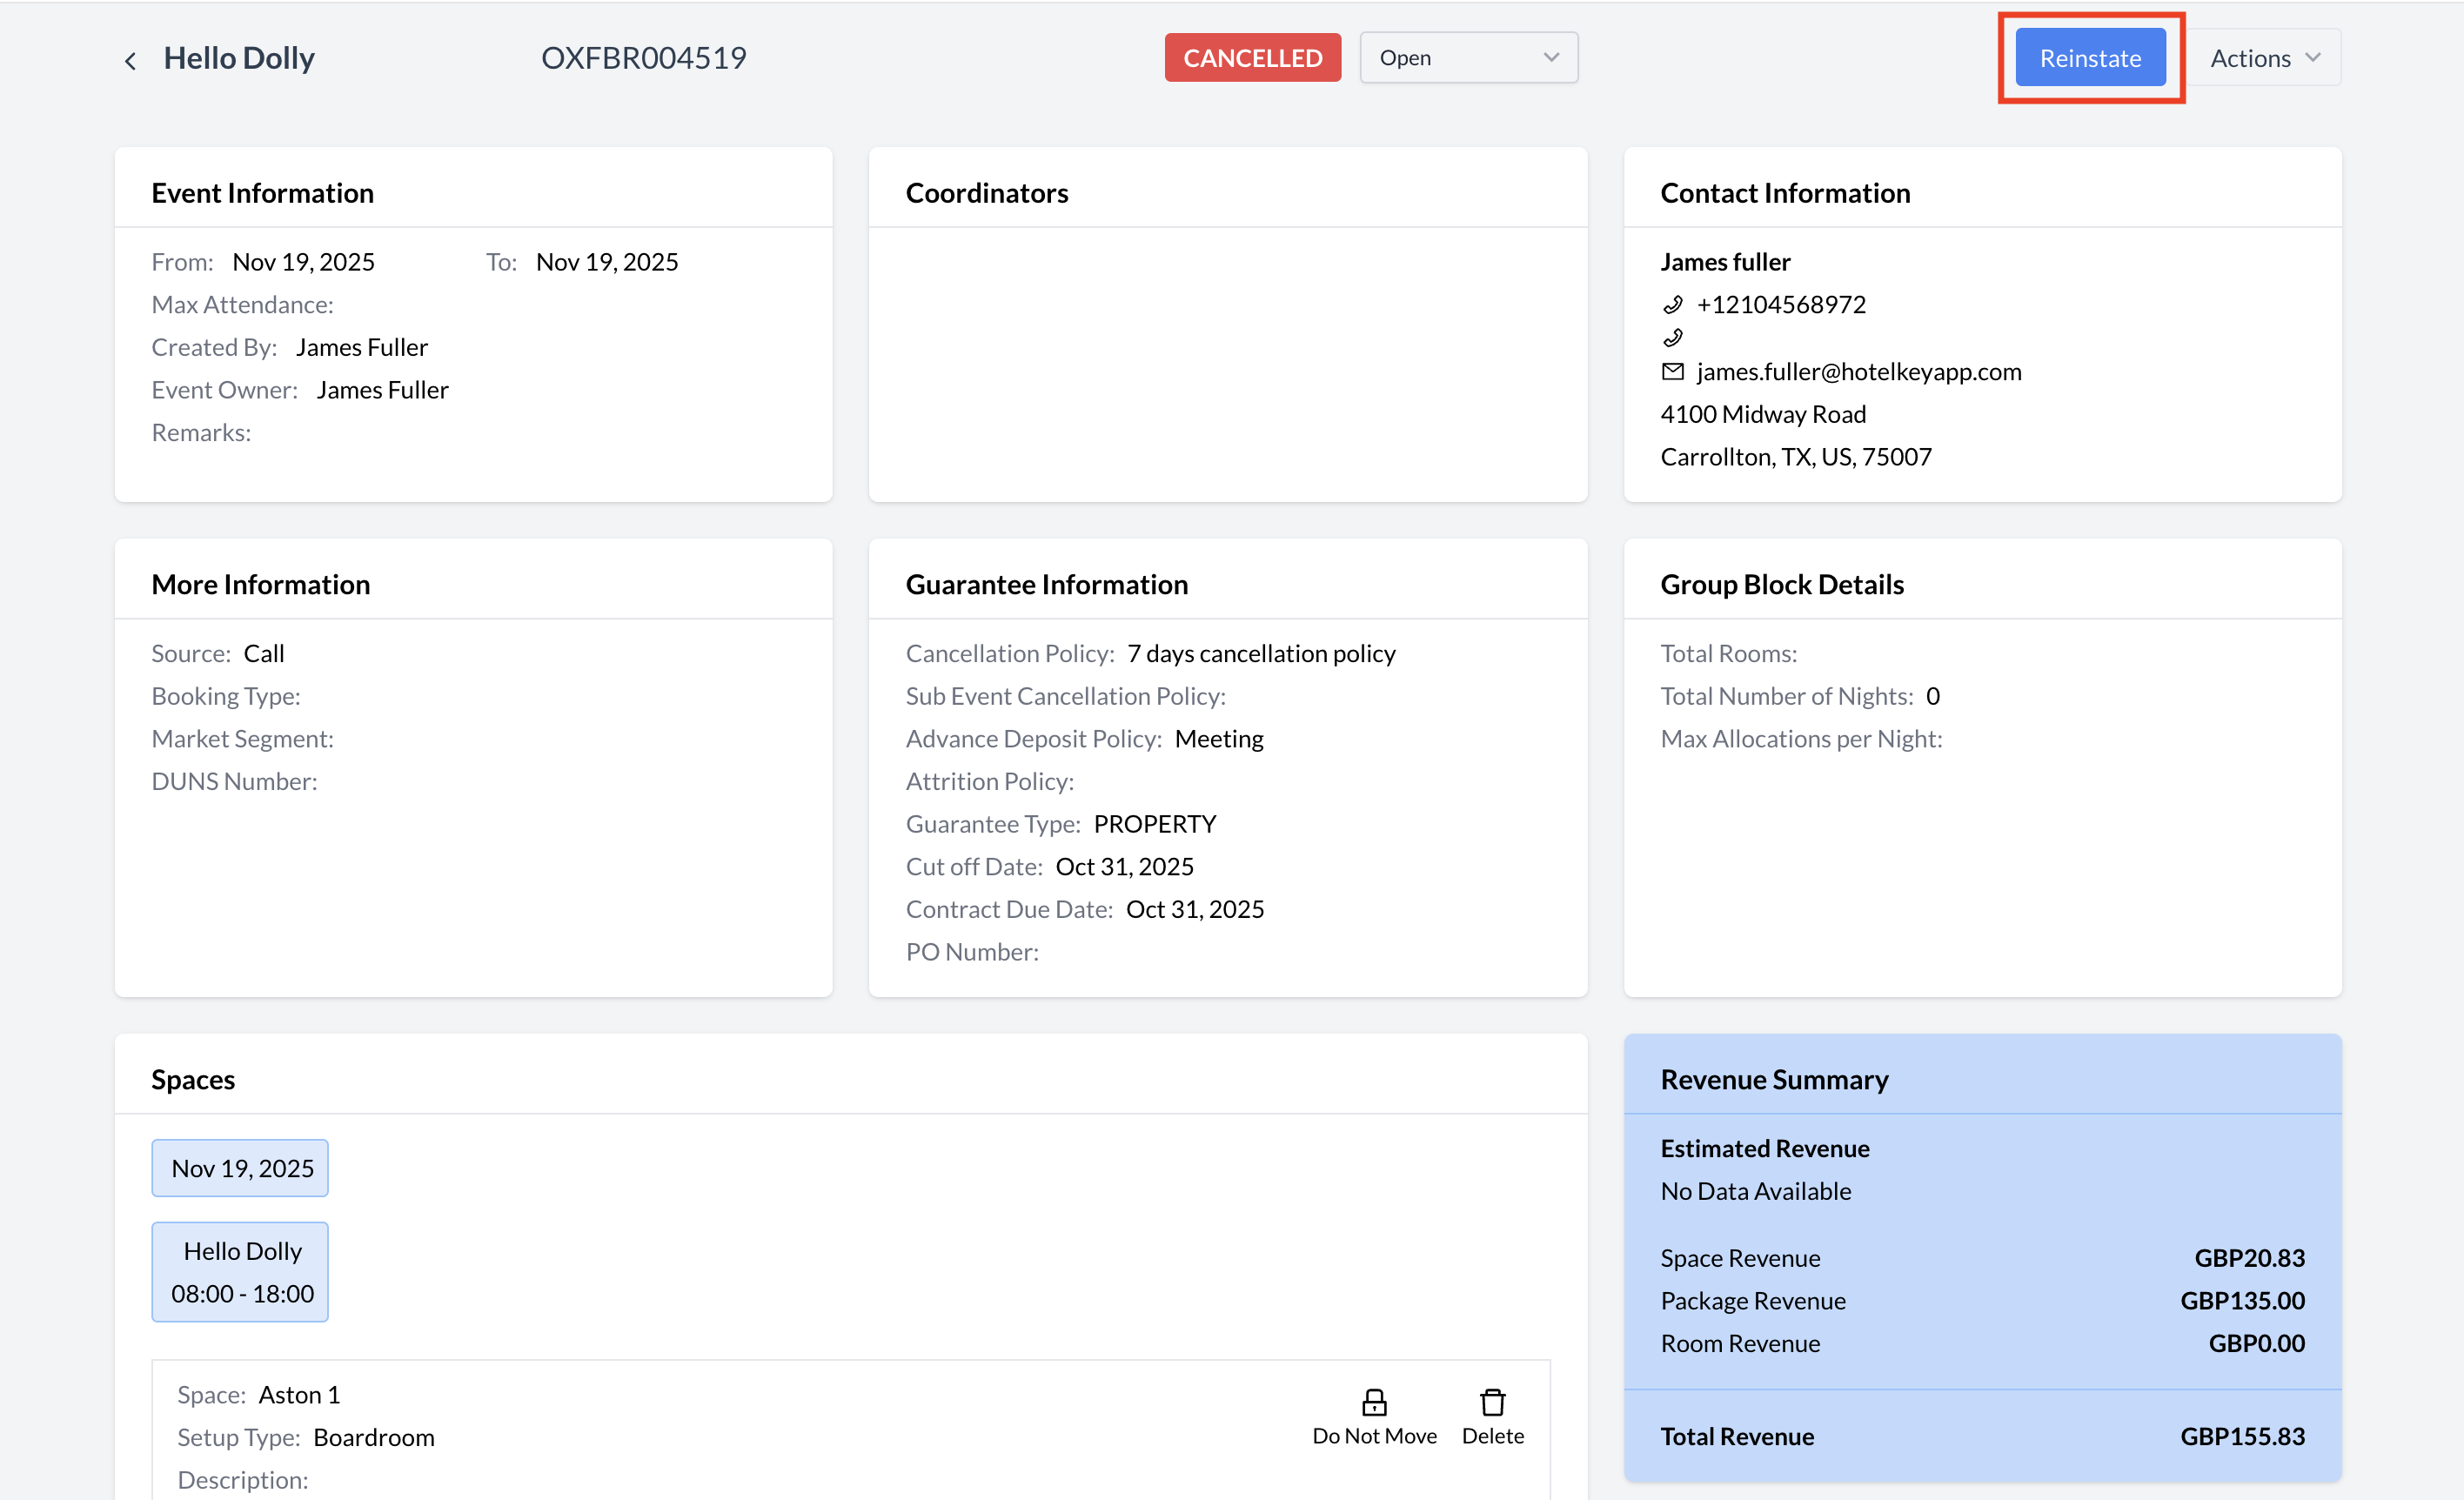
Task: Click the Revenue Summary panel header
Action: coord(1774,1079)
